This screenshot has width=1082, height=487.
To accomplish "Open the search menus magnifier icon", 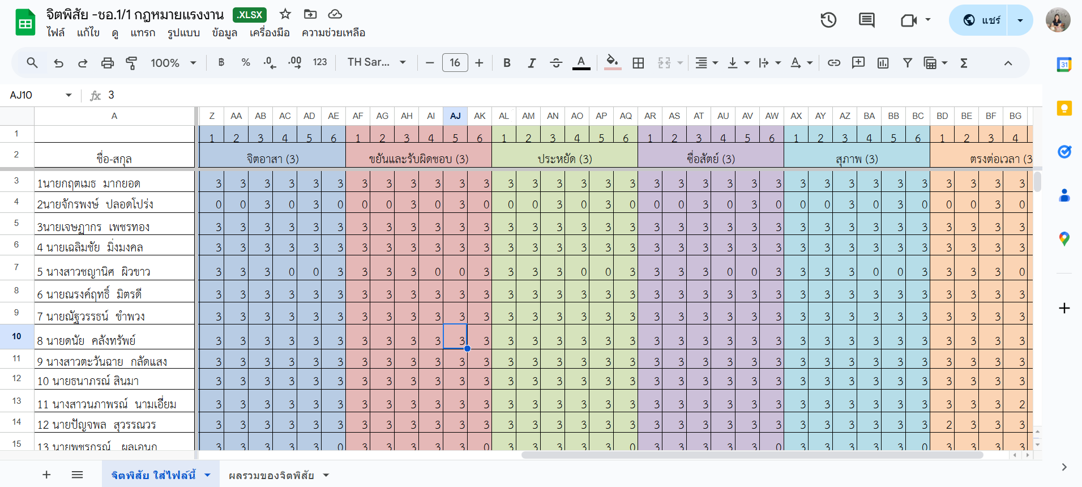I will [x=32, y=63].
